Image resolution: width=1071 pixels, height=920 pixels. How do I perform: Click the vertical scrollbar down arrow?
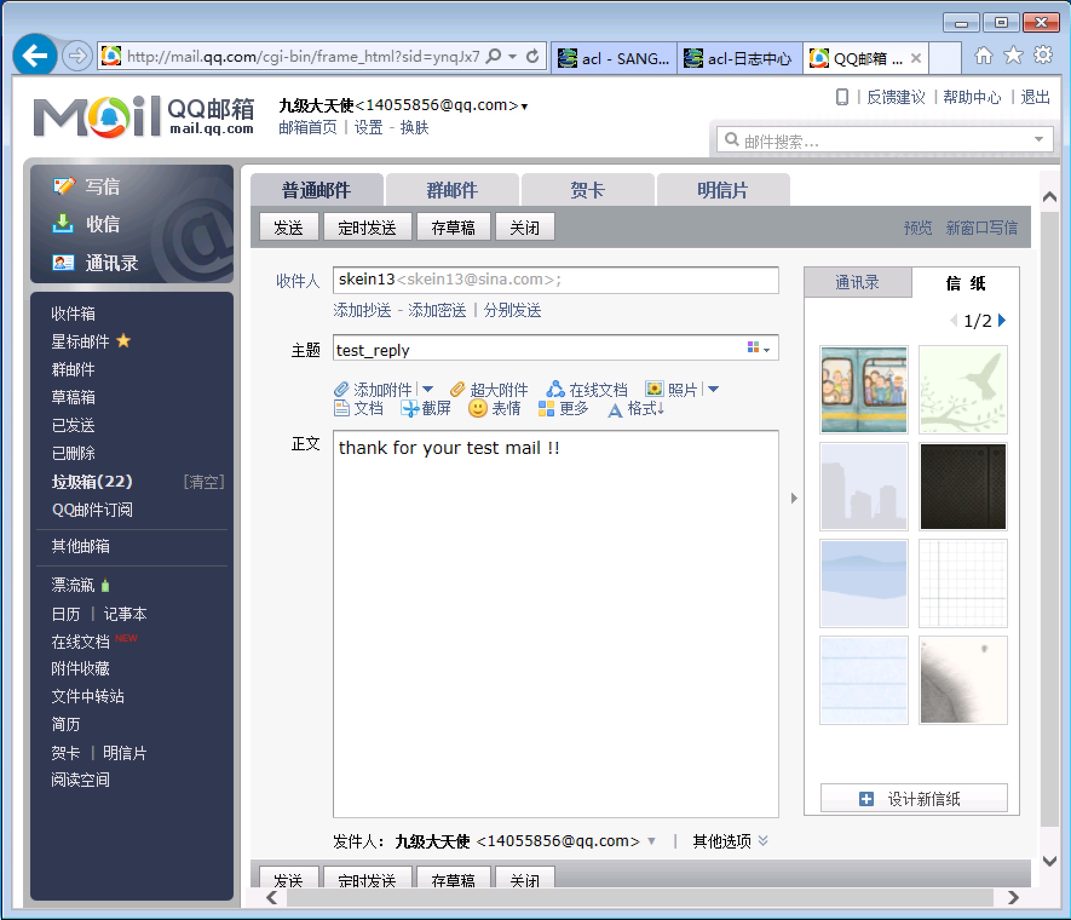1050,861
